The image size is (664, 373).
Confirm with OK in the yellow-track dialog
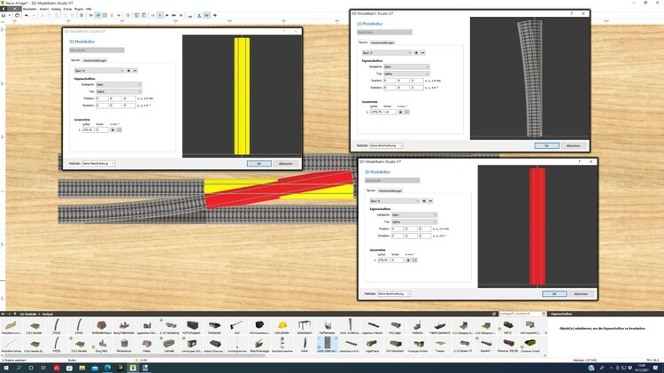point(259,164)
